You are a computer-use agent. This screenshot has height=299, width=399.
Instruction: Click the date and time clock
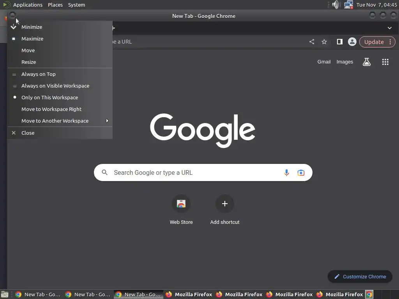click(377, 5)
